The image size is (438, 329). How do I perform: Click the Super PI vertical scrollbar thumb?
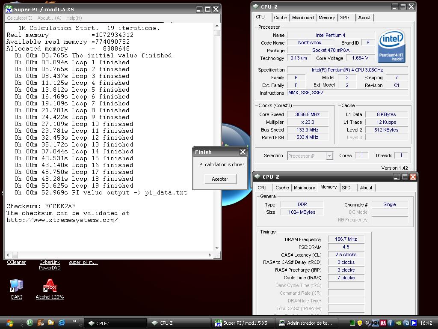(217, 33)
